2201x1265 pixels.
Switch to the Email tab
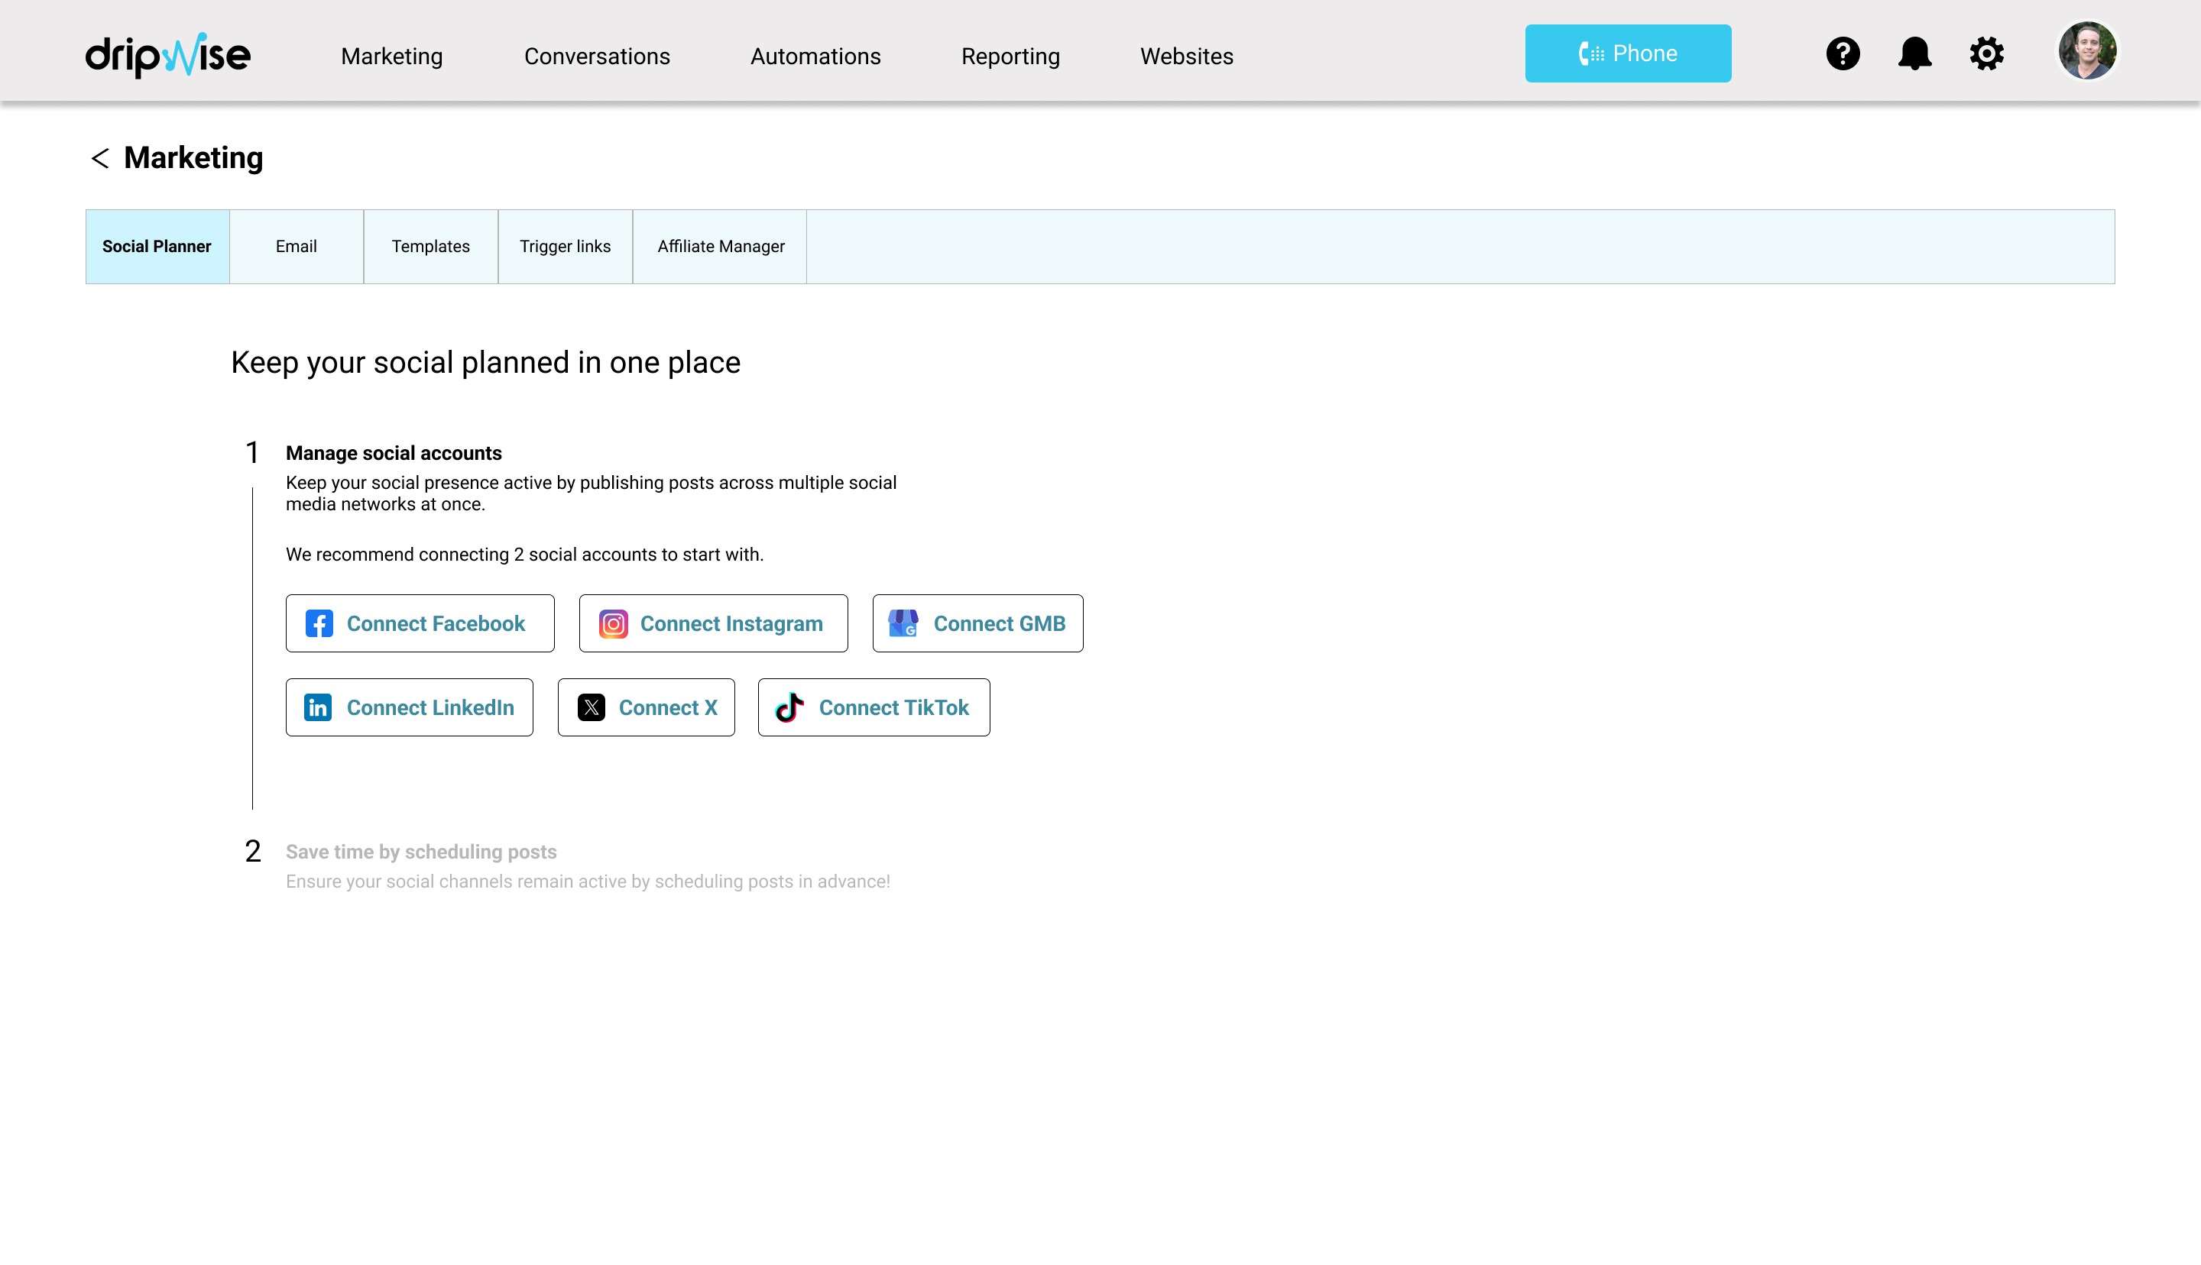[297, 247]
